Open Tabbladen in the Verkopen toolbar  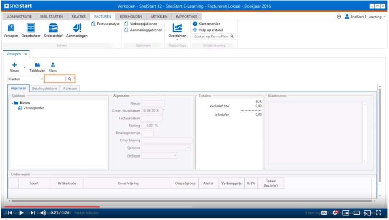pyautogui.click(x=37, y=67)
